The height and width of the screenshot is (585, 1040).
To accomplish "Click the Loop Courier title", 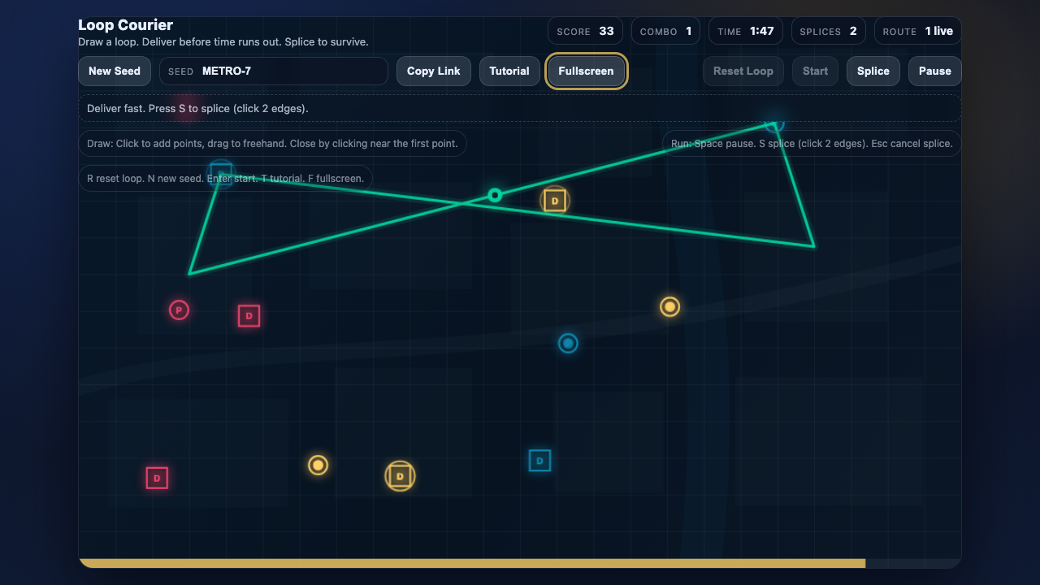I will [x=125, y=25].
